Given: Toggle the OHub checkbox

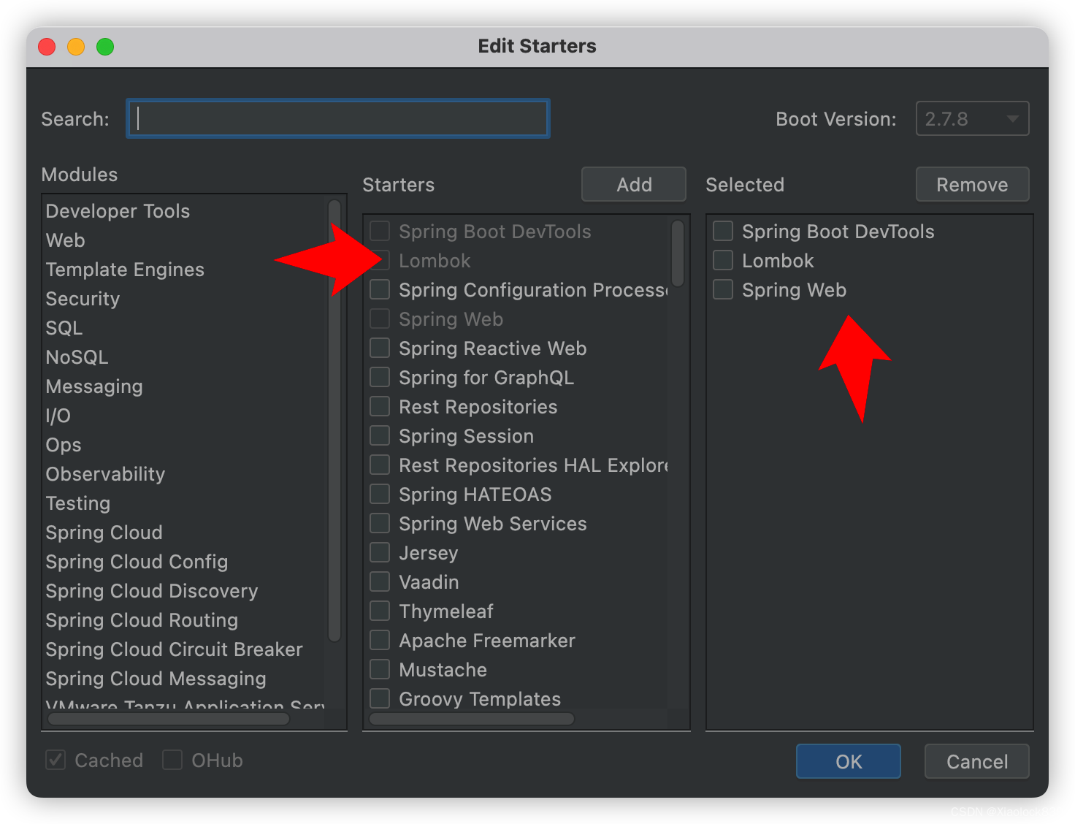Looking at the screenshot, I should 172,760.
